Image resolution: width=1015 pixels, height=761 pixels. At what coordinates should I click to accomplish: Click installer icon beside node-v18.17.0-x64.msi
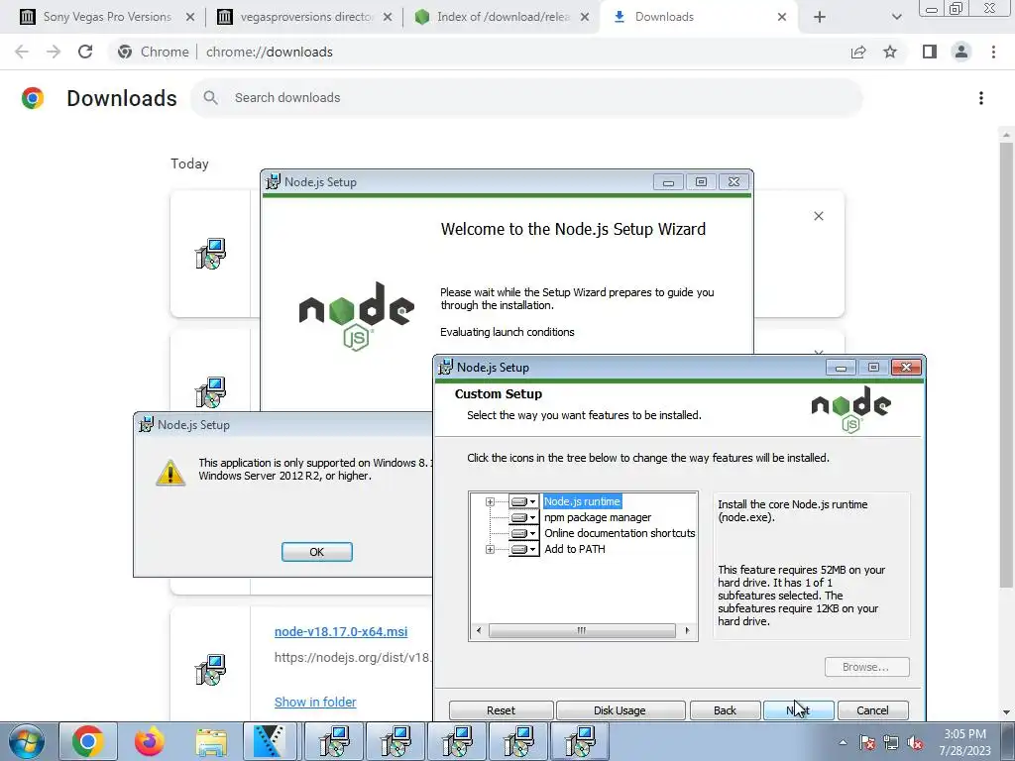point(210,669)
